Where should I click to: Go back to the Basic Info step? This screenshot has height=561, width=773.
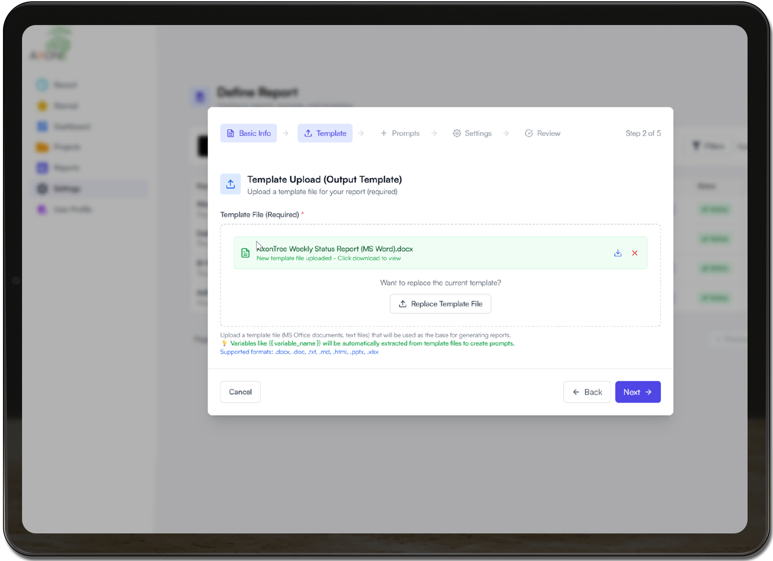248,133
